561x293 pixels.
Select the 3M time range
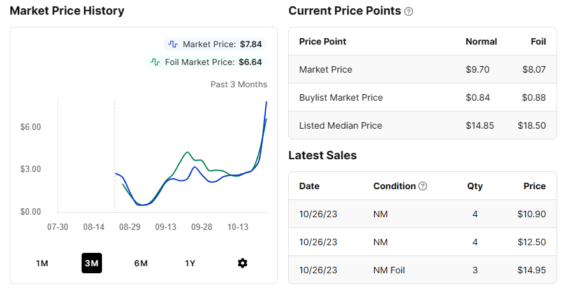point(92,263)
